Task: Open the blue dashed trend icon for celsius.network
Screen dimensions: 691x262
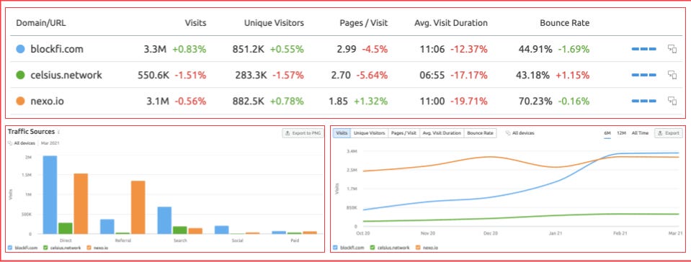Action: [644, 76]
